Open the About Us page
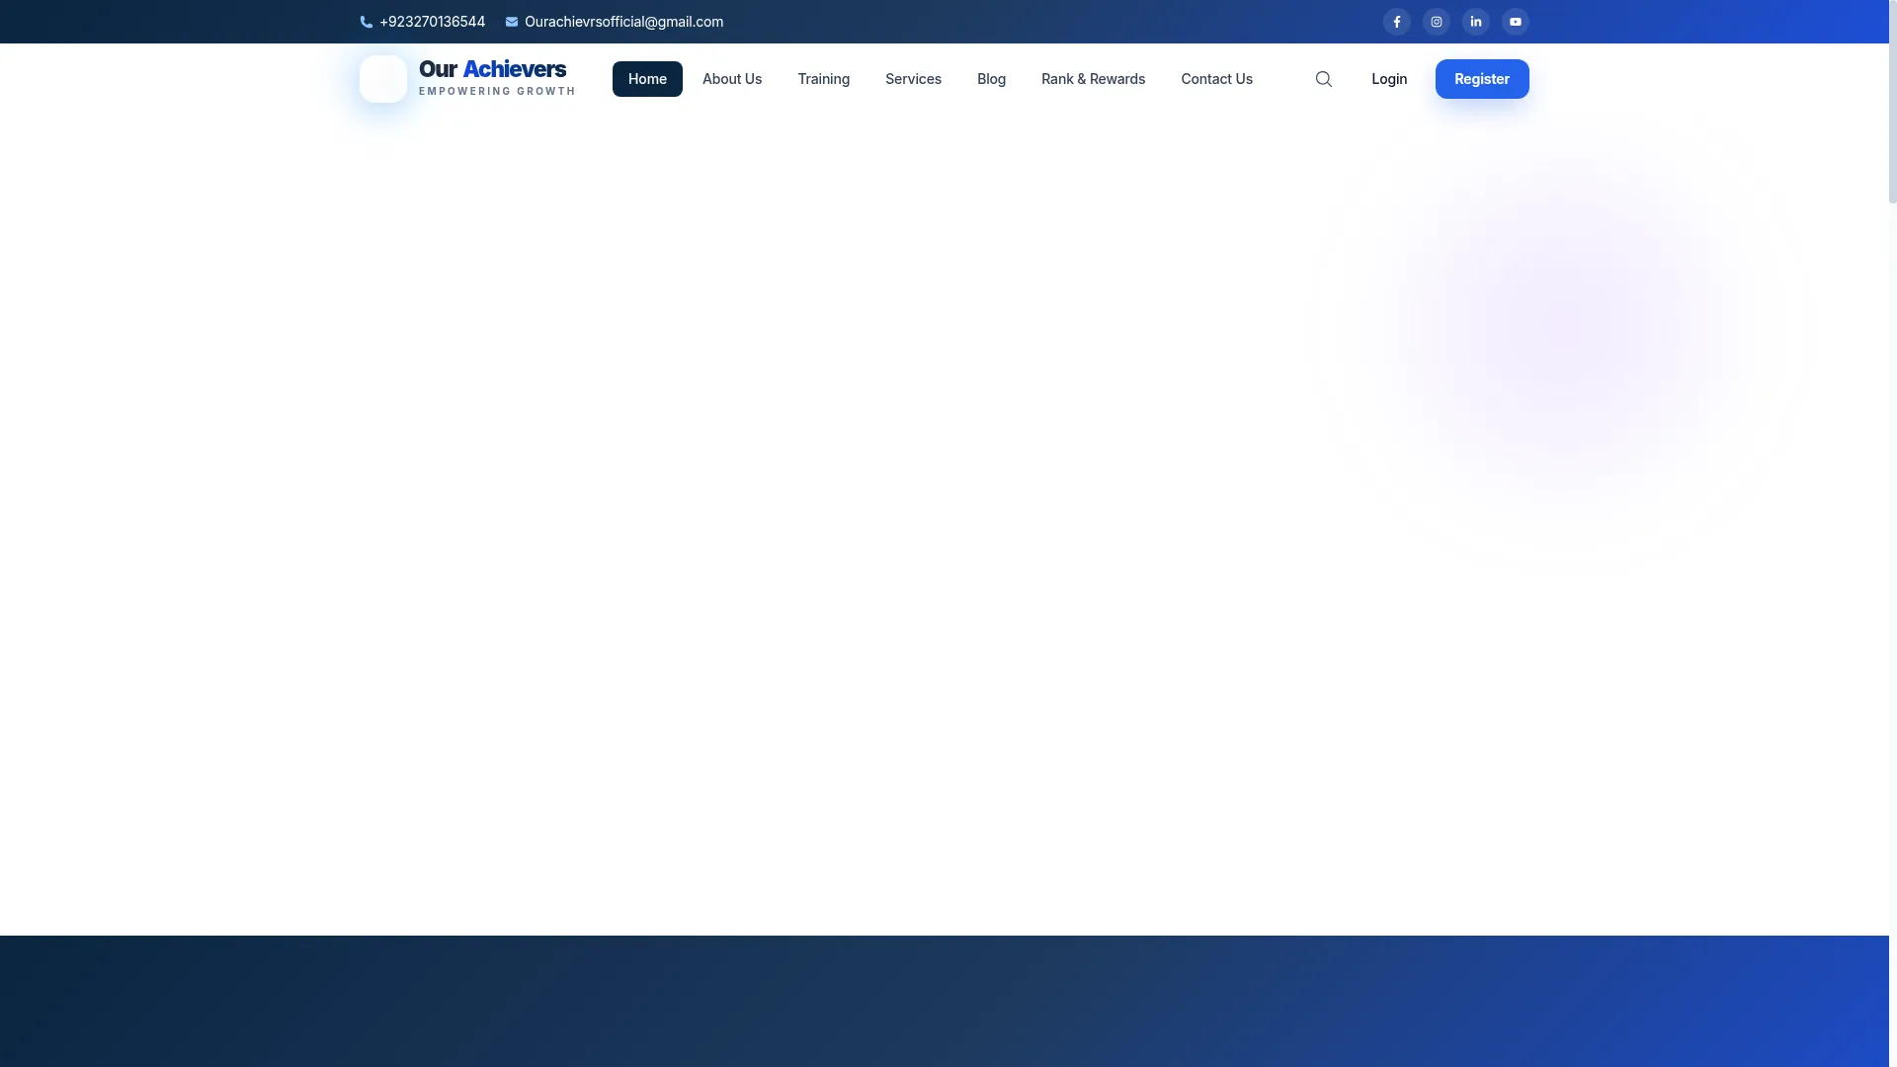This screenshot has height=1067, width=1897. tap(732, 79)
